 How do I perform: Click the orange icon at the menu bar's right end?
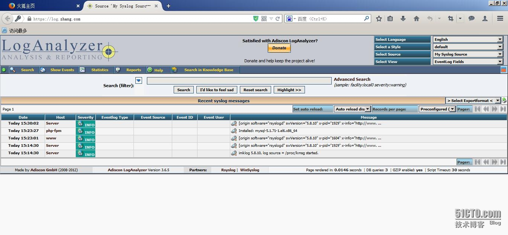click(x=504, y=70)
